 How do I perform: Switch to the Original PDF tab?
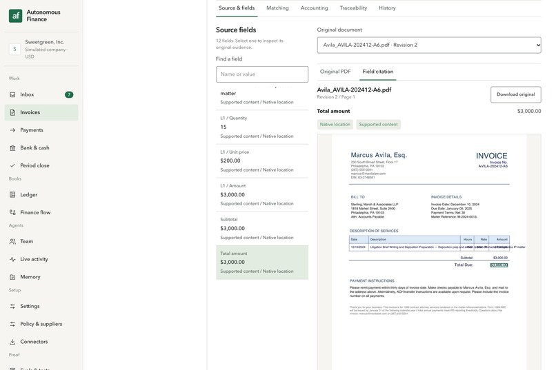coord(335,72)
